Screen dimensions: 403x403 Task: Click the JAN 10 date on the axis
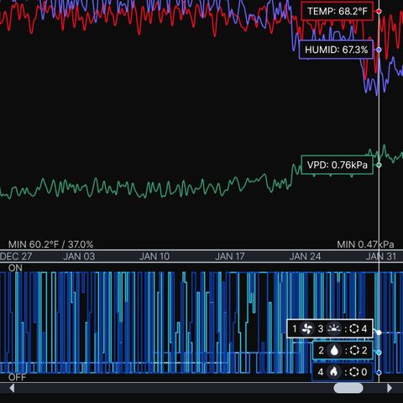coord(154,256)
